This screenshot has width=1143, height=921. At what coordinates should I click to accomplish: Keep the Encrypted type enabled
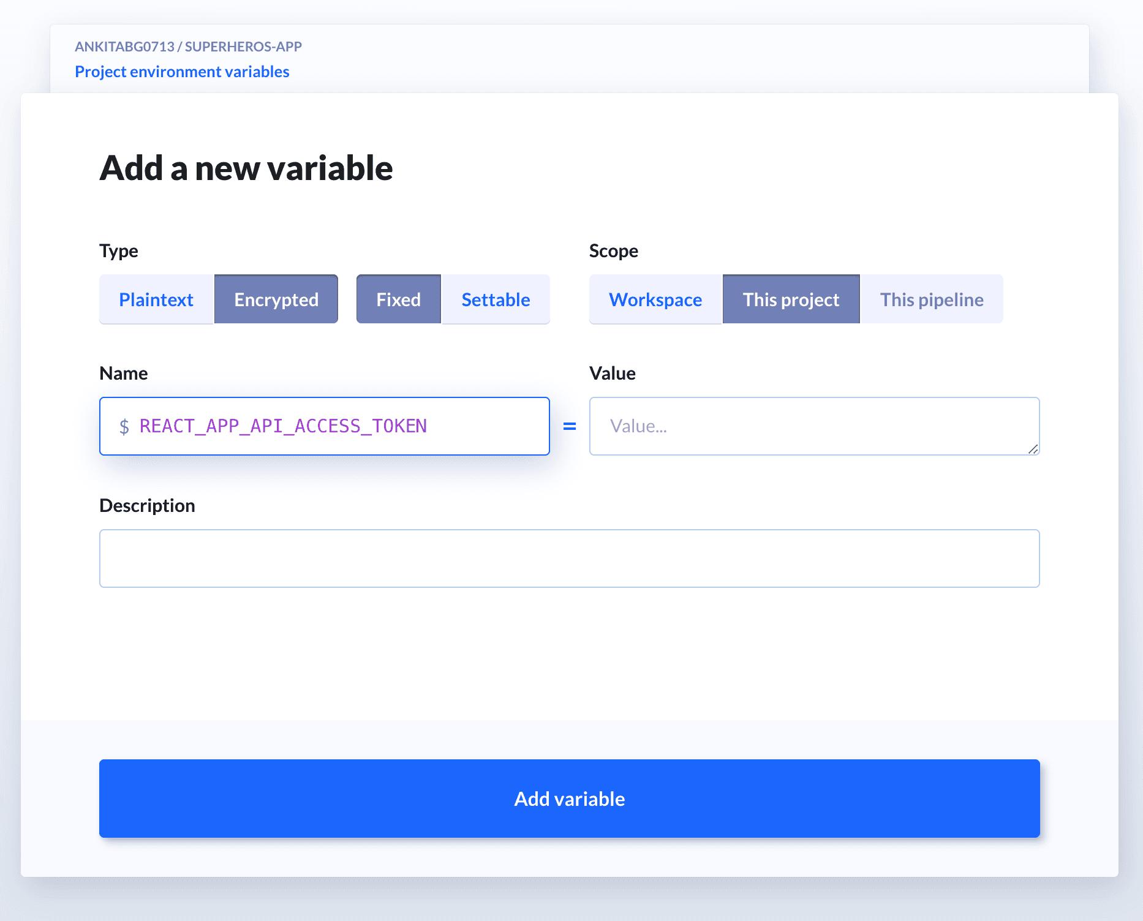click(x=276, y=299)
